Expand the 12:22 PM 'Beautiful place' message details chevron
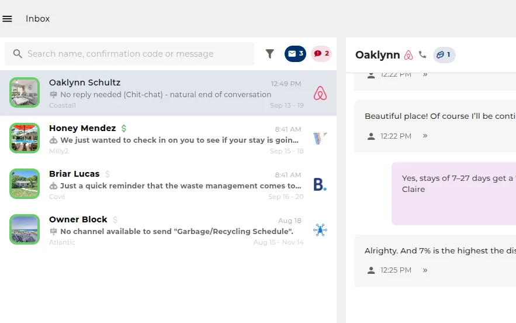The image size is (516, 323). pyautogui.click(x=425, y=136)
